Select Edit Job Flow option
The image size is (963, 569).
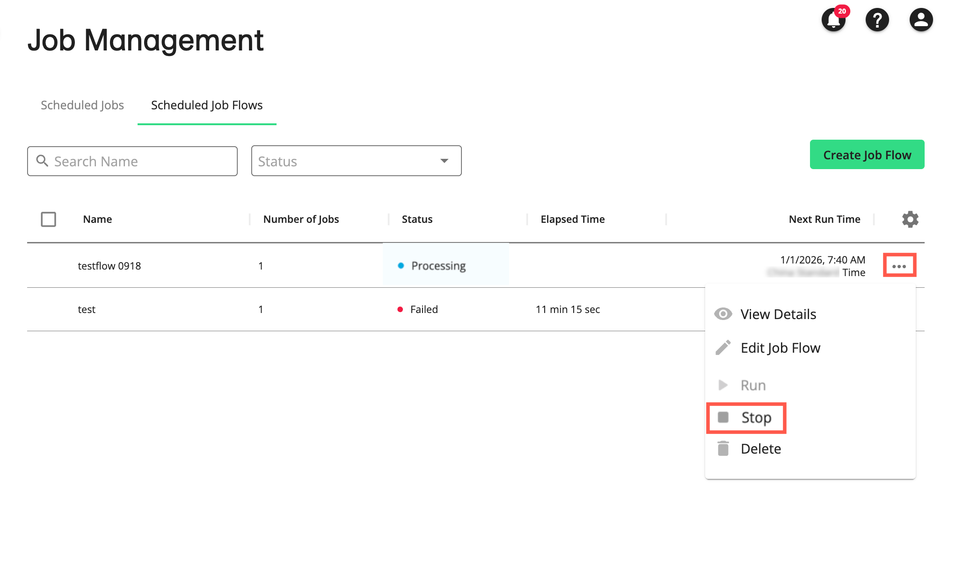[780, 348]
